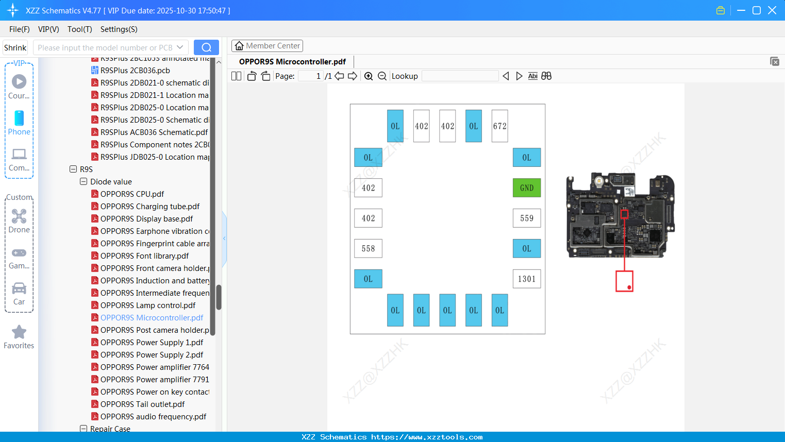Open the Courses section in sidebar

(19, 87)
